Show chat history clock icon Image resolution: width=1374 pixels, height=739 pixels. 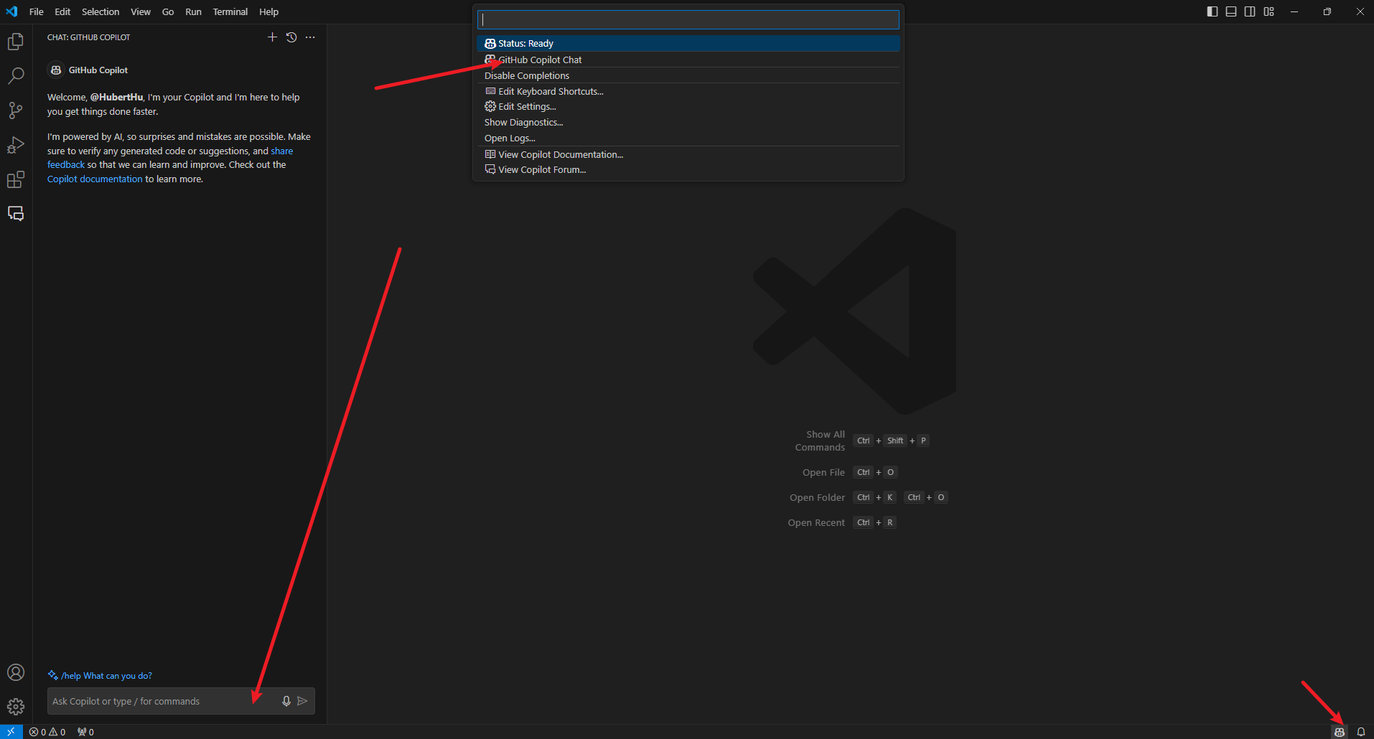291,37
